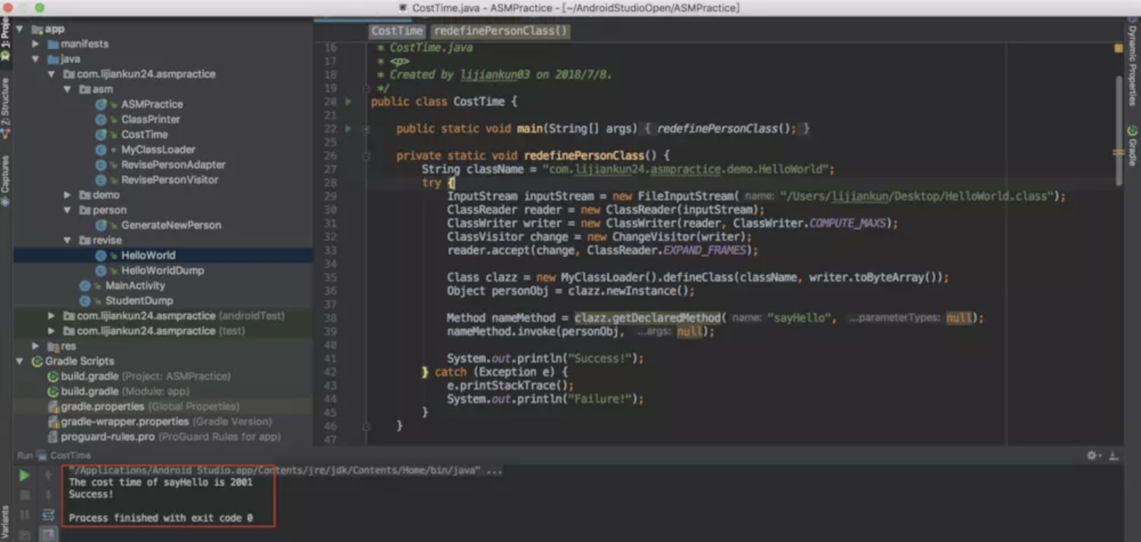Click the hide Run panel download-arrow icon
1141x542 pixels.
click(x=1113, y=455)
